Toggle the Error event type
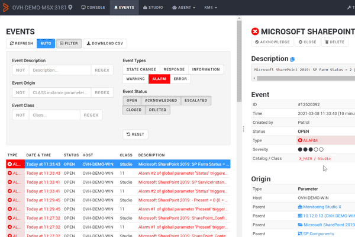The height and width of the screenshot is (237, 355). 180,79
